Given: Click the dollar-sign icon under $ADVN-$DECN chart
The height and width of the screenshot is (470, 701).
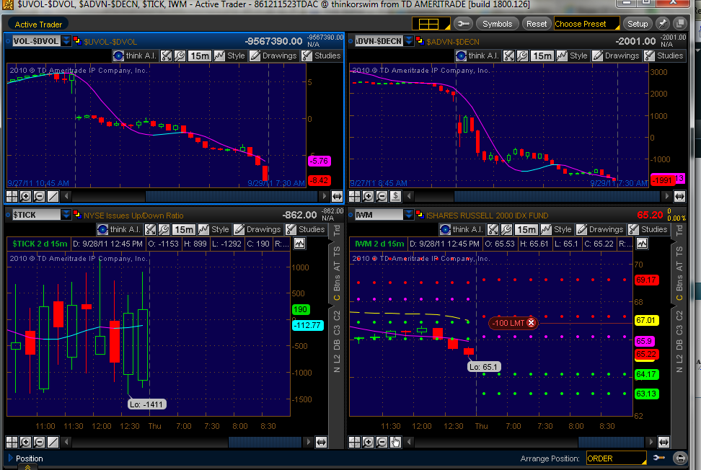Looking at the screenshot, I should point(395,196).
